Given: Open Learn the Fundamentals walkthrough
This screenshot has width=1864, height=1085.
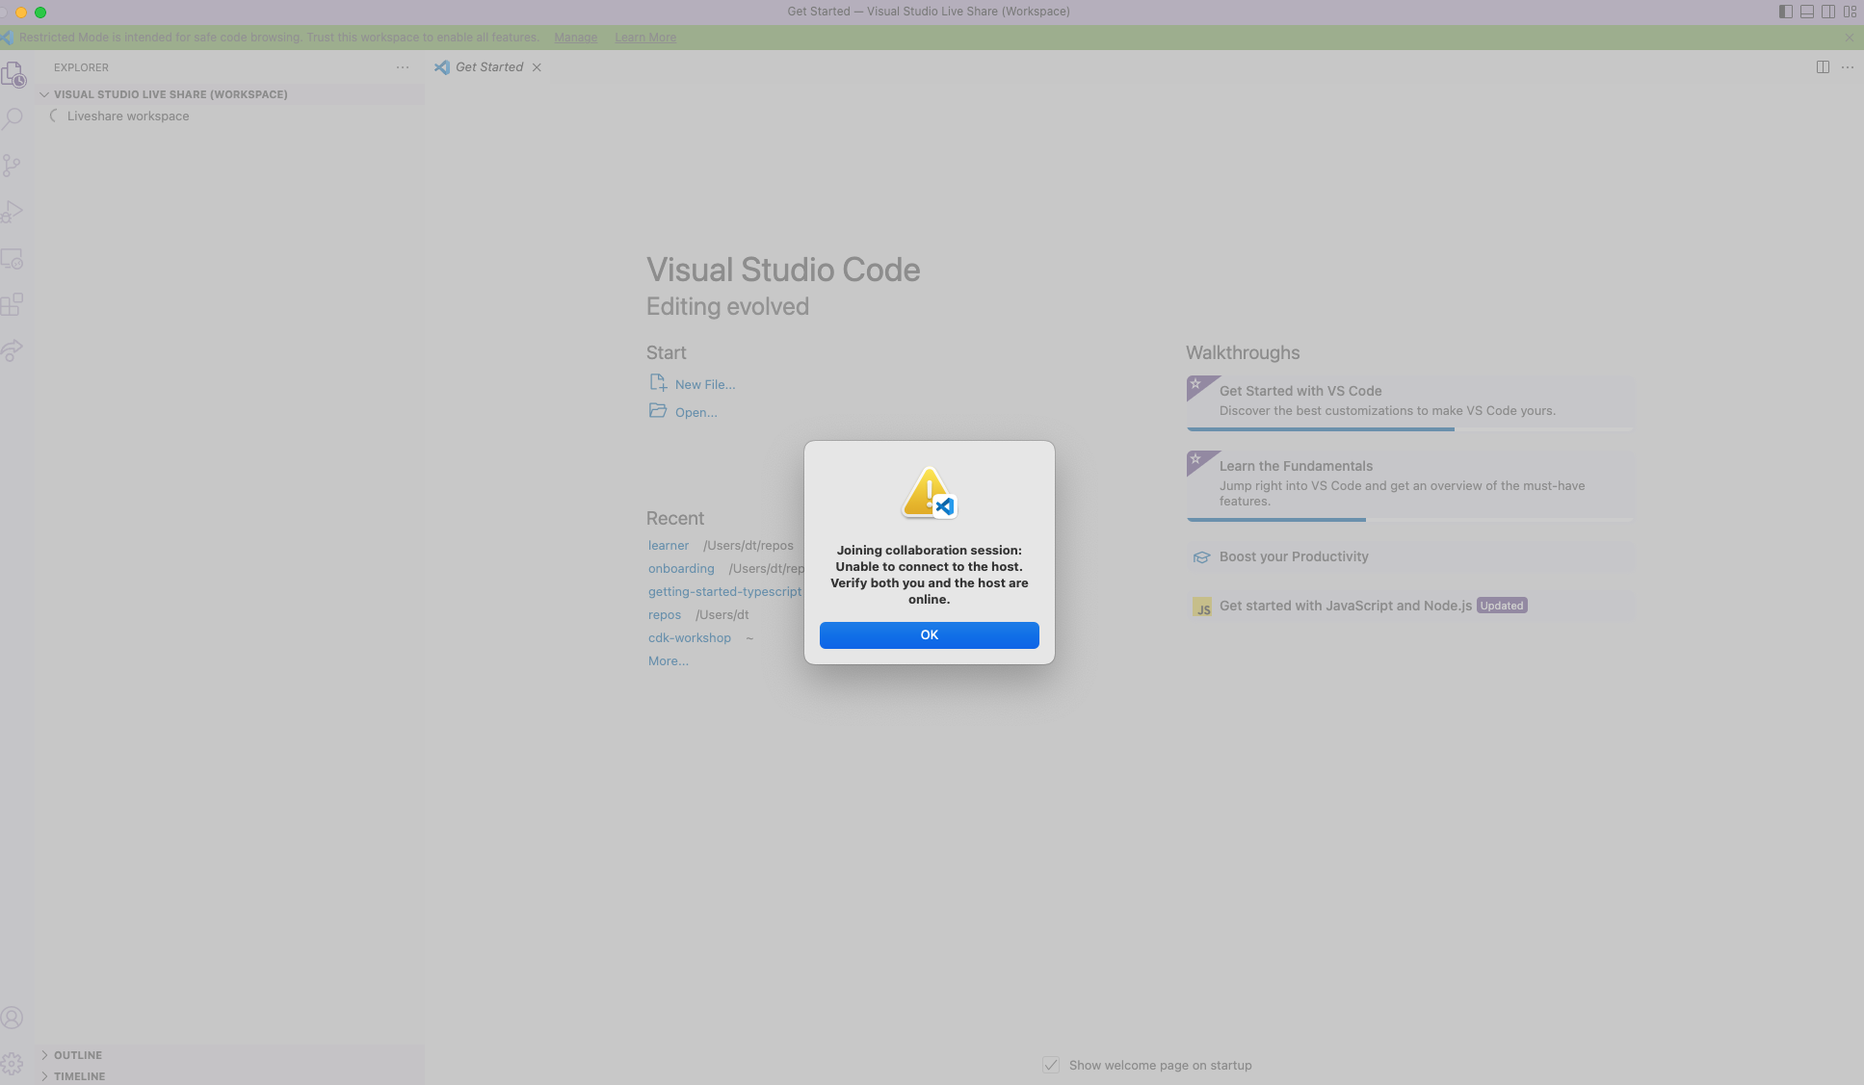Looking at the screenshot, I should 1410,486.
